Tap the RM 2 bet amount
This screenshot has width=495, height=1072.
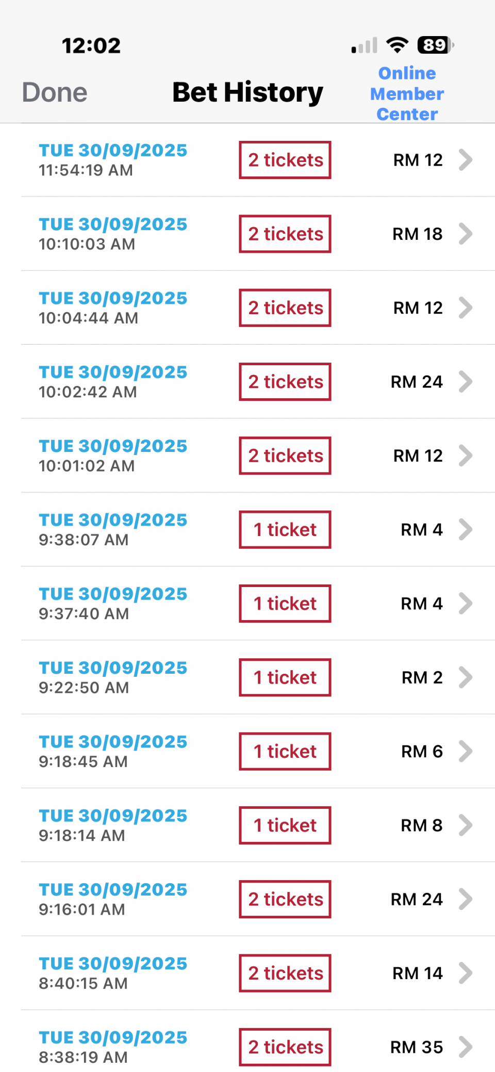(x=422, y=677)
